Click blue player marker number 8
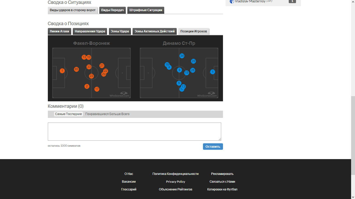The height and width of the screenshot is (199, 355). [179, 70]
